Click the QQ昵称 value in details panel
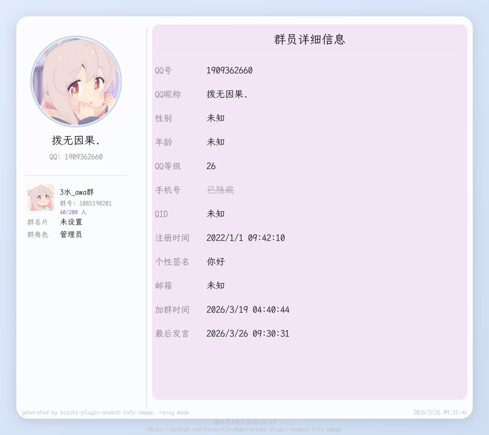Image resolution: width=489 pixels, height=435 pixels. (x=227, y=94)
